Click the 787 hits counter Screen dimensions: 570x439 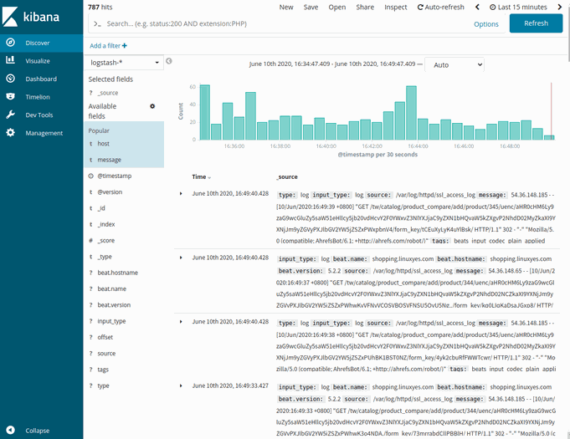tap(100, 7)
